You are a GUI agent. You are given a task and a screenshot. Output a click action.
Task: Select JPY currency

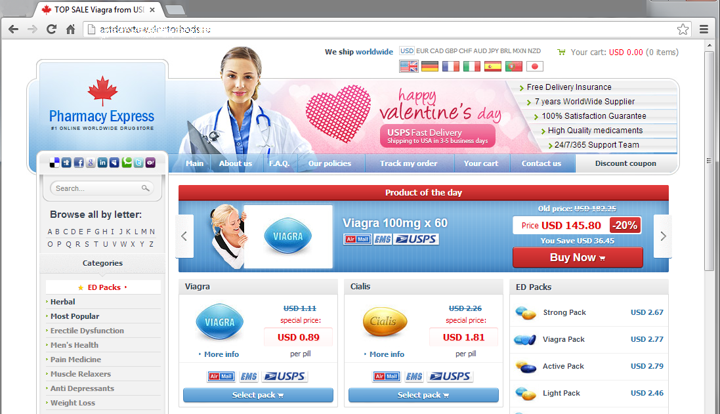click(x=494, y=51)
